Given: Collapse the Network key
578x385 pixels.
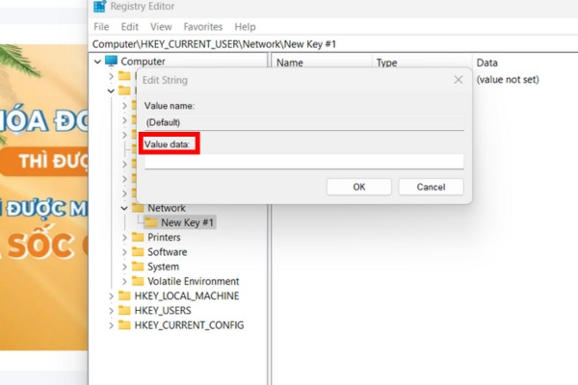Looking at the screenshot, I should click(x=124, y=208).
